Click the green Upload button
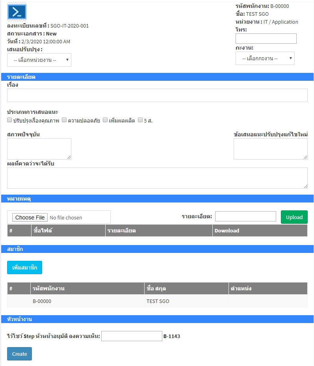Viewport: 314px width, 366px height. [294, 217]
